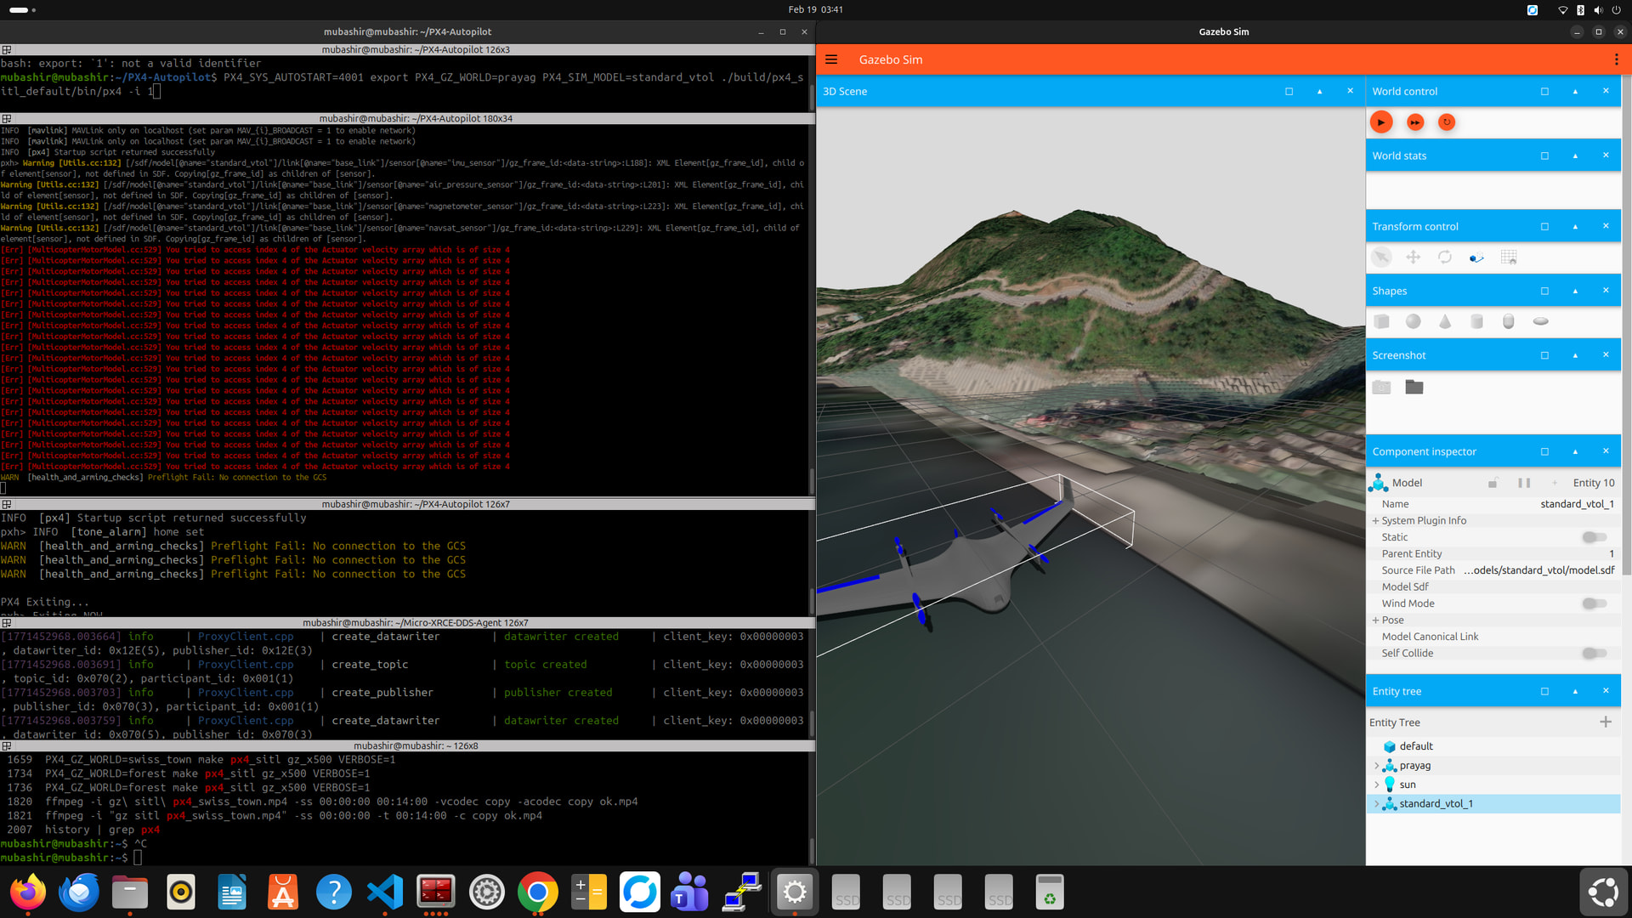Expand the Pose section

pyautogui.click(x=1375, y=620)
